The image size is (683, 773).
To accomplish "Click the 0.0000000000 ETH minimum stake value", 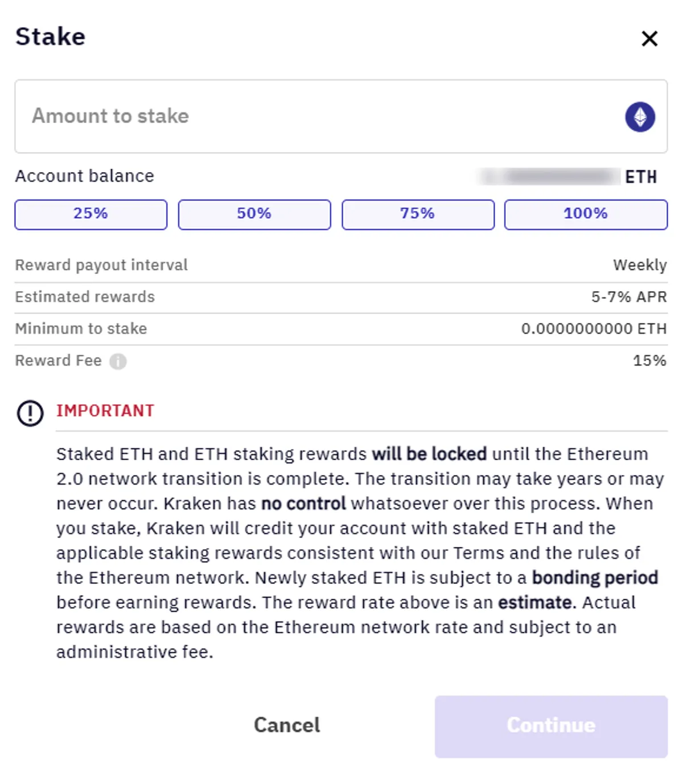I will click(x=594, y=329).
